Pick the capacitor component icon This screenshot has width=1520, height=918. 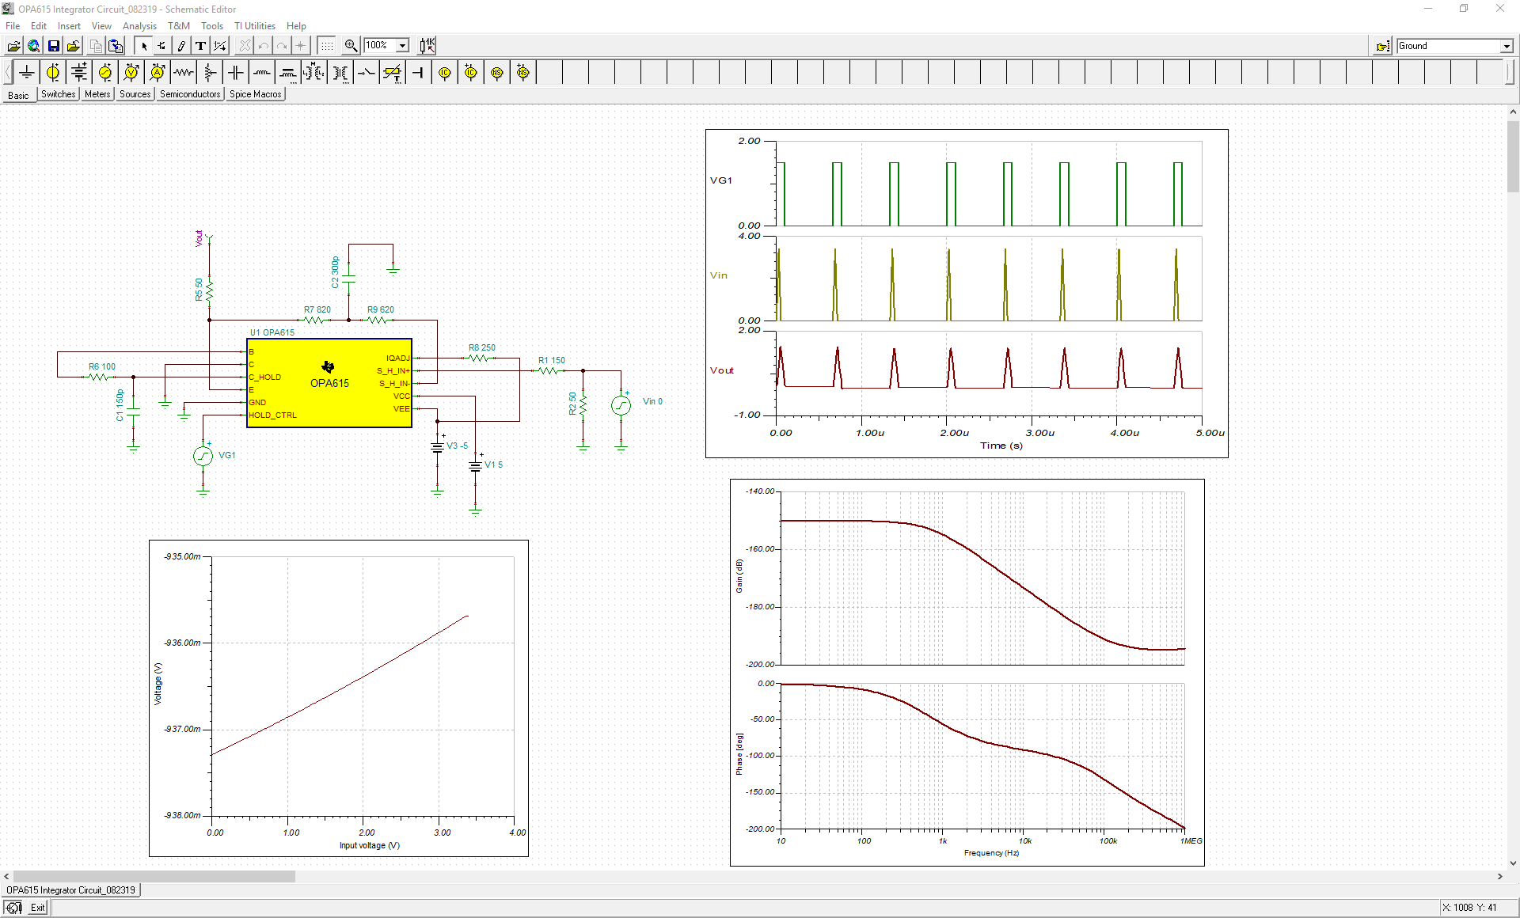pos(236,73)
